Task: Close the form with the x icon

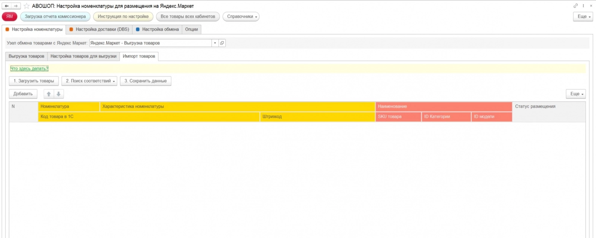Action: click(x=591, y=6)
